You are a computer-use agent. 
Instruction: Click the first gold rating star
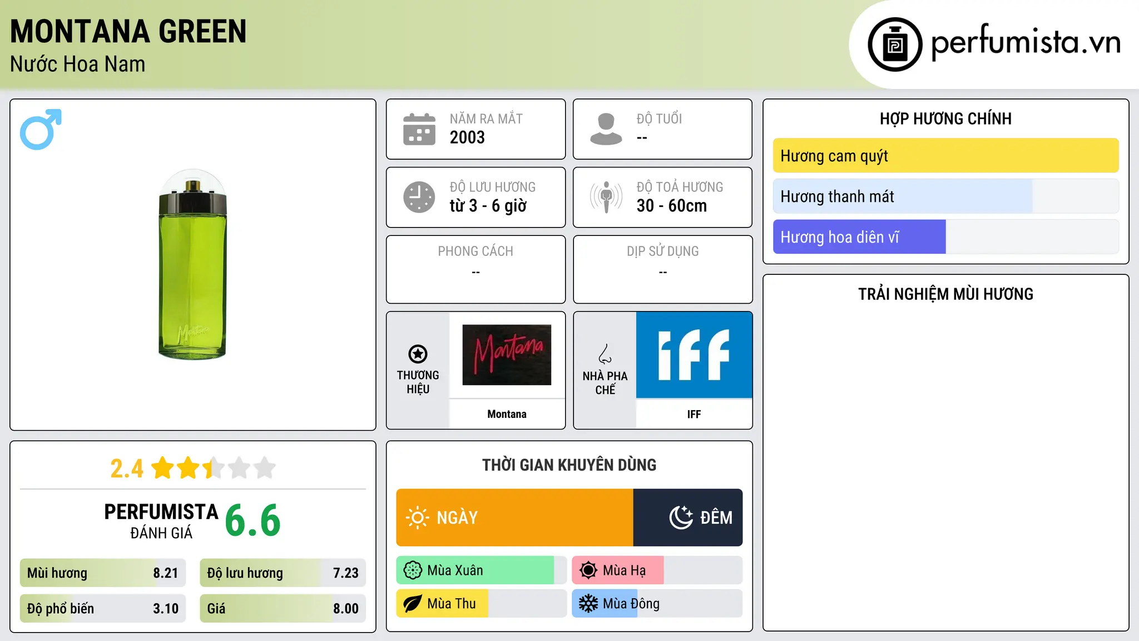click(162, 468)
